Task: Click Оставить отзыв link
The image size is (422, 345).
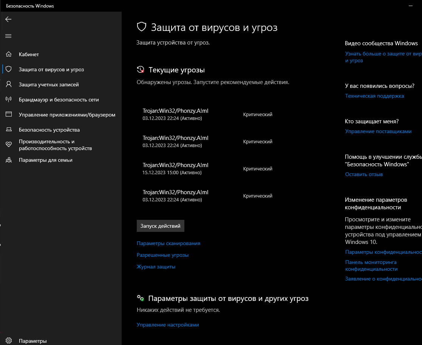Action: [364, 174]
